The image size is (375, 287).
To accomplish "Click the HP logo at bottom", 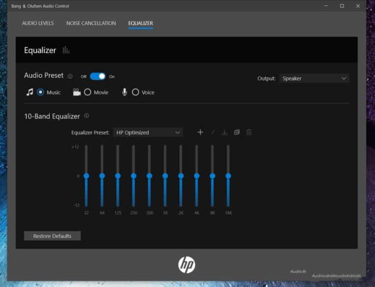I will pos(186,264).
